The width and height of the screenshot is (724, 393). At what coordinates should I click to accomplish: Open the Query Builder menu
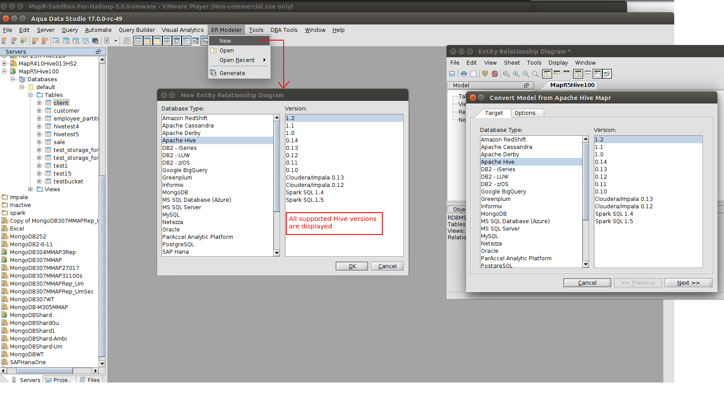[x=137, y=30]
